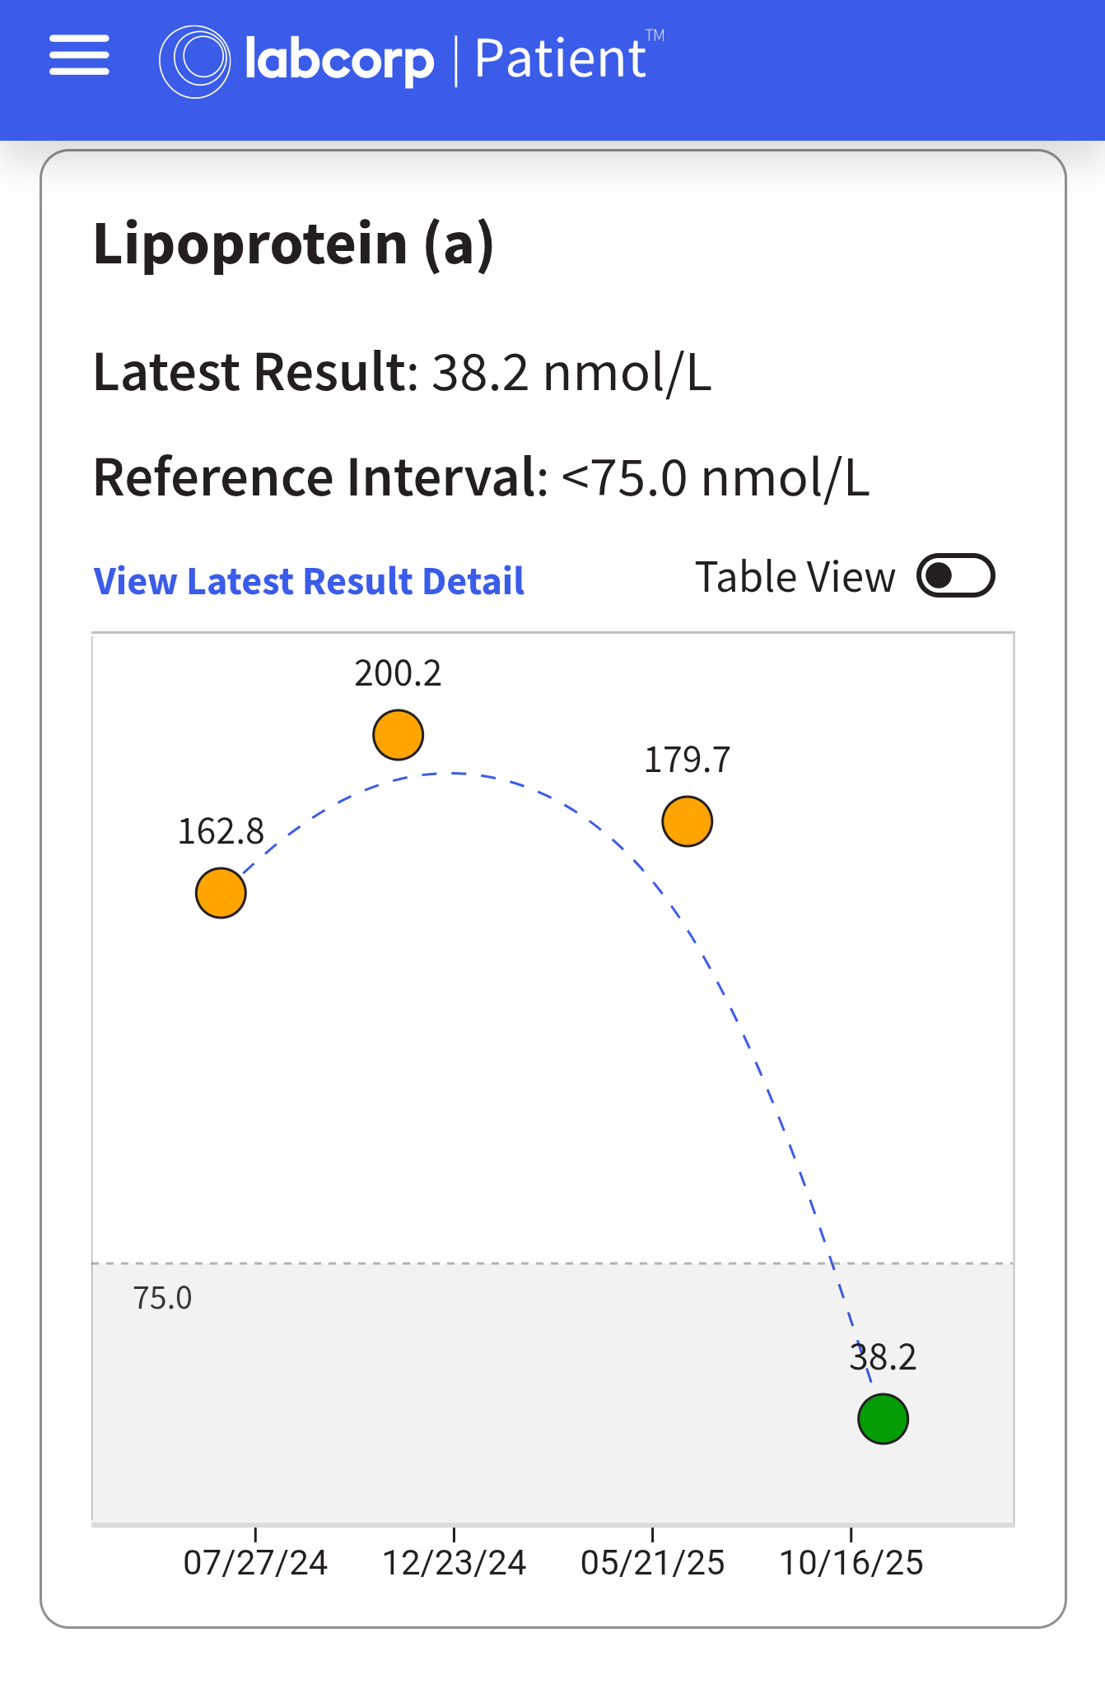The width and height of the screenshot is (1105, 1707).
Task: Click the 07/27/24 date axis label
Action: (x=255, y=1562)
